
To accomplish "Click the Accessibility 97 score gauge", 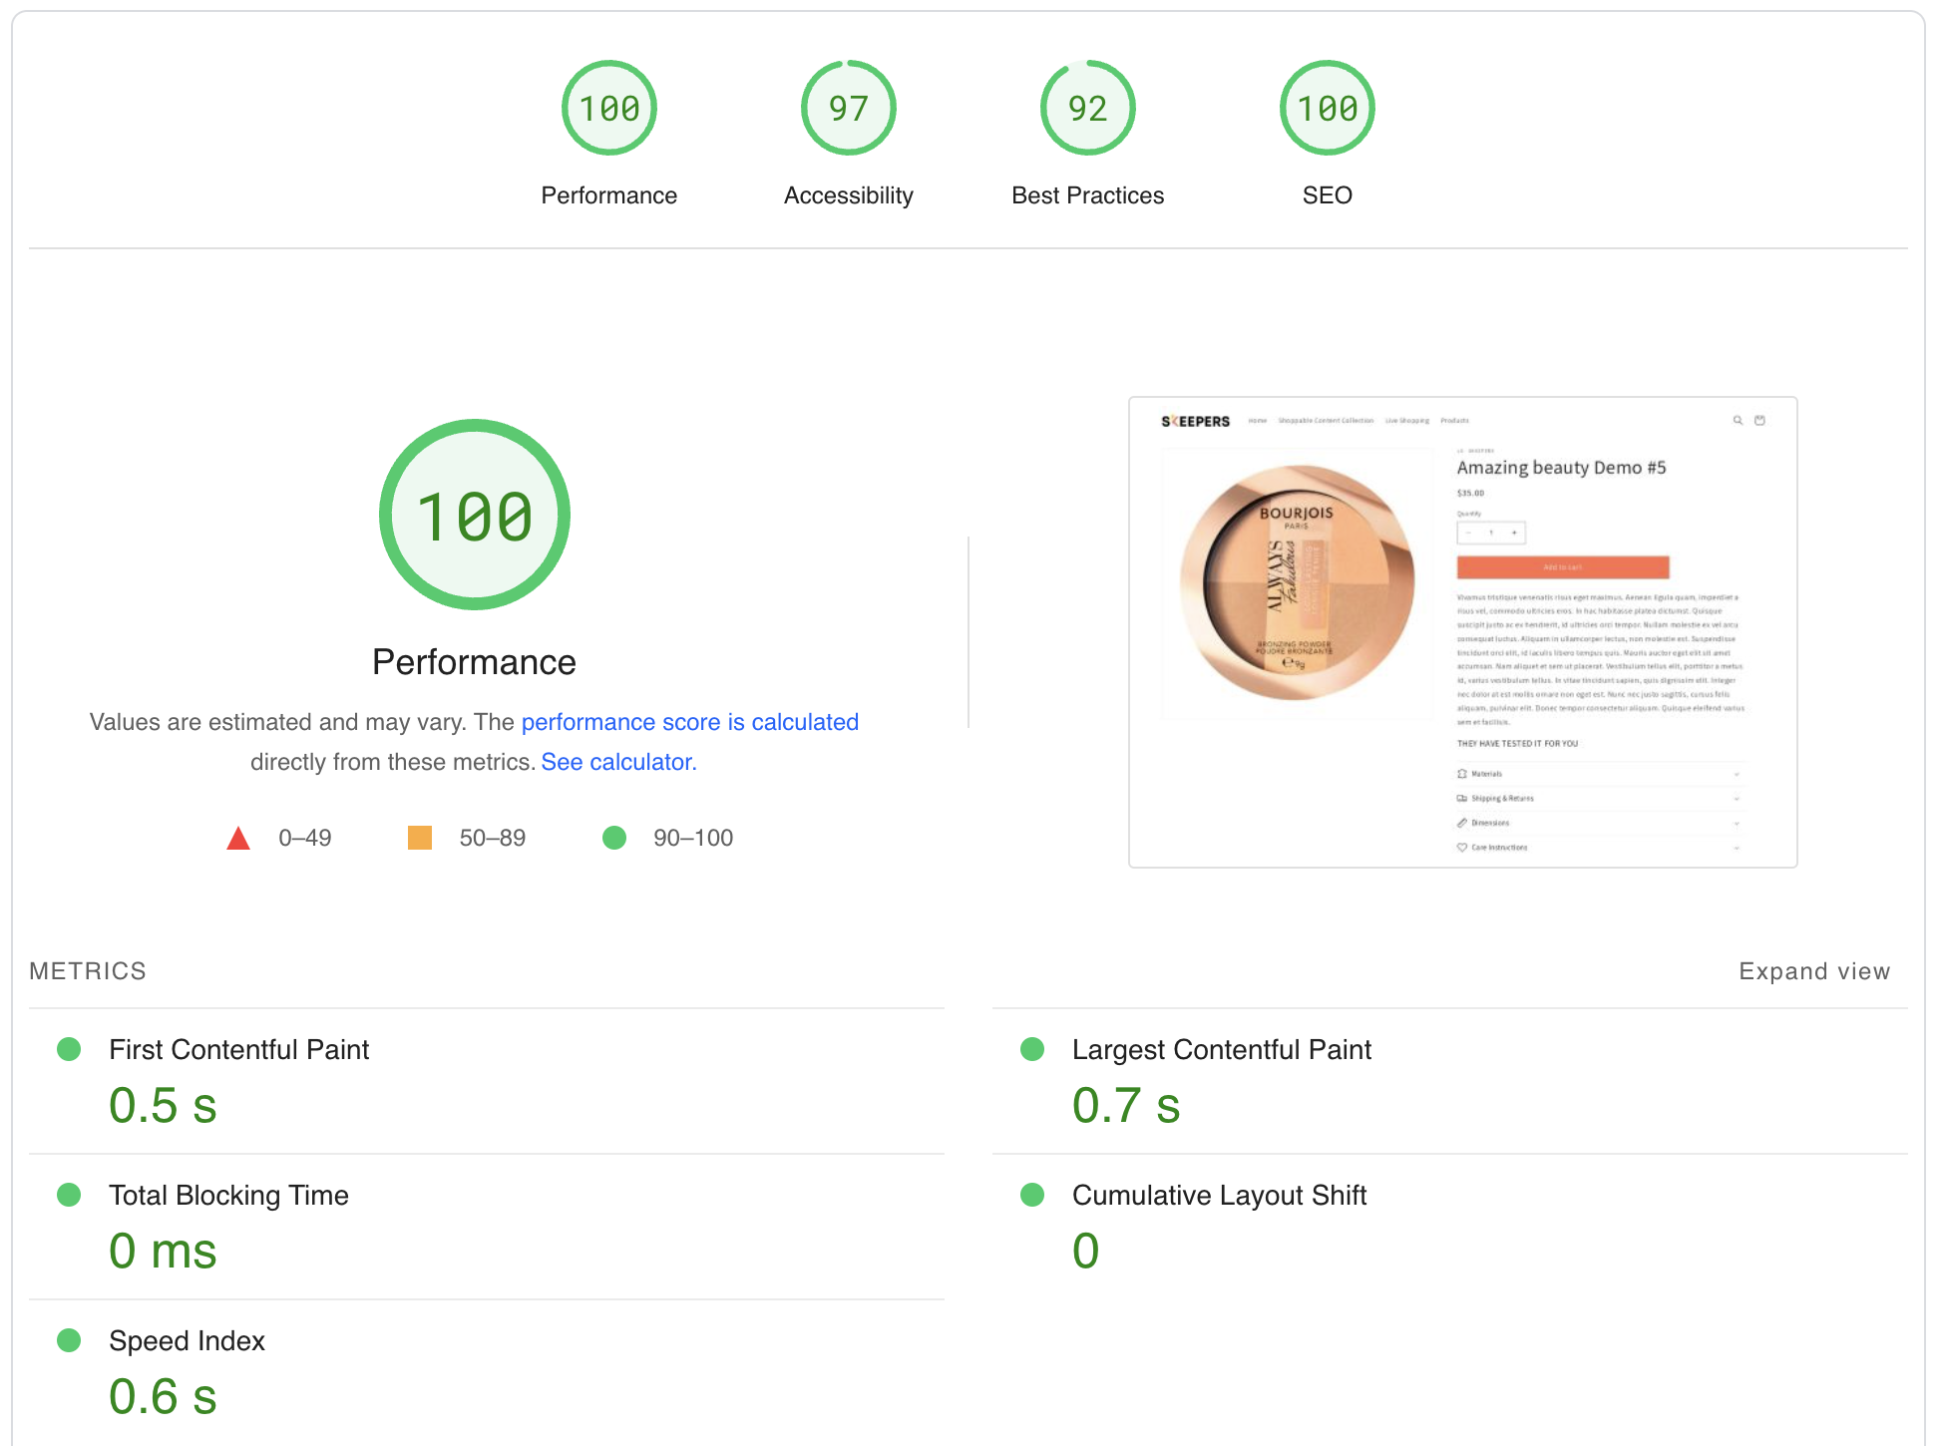I will (848, 108).
